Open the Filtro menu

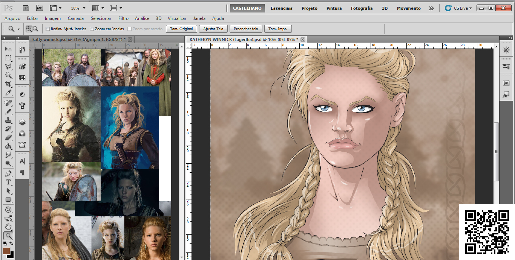(x=123, y=18)
